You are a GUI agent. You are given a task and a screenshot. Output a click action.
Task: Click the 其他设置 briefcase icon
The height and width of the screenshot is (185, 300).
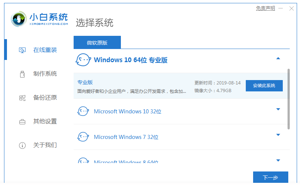[22, 122]
